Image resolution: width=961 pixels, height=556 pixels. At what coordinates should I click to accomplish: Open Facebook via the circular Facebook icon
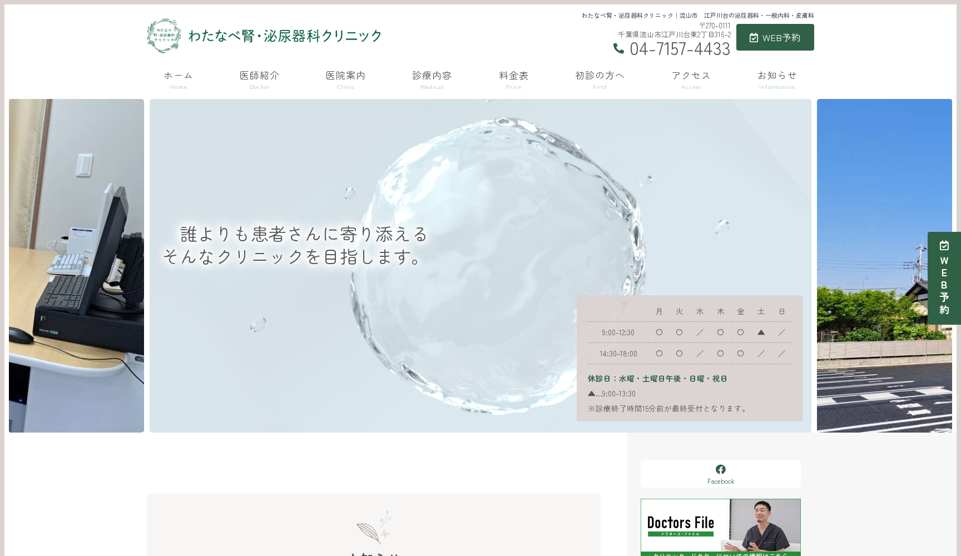point(720,469)
